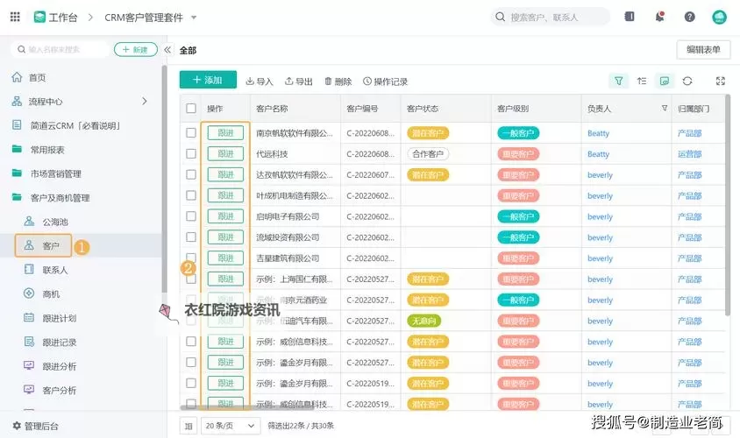The height and width of the screenshot is (438, 740).
Task: Expand 流程中心 with chevron
Action: [x=145, y=101]
